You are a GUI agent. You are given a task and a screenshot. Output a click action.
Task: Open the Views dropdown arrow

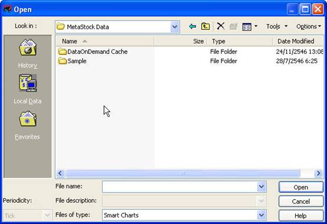[x=256, y=27]
